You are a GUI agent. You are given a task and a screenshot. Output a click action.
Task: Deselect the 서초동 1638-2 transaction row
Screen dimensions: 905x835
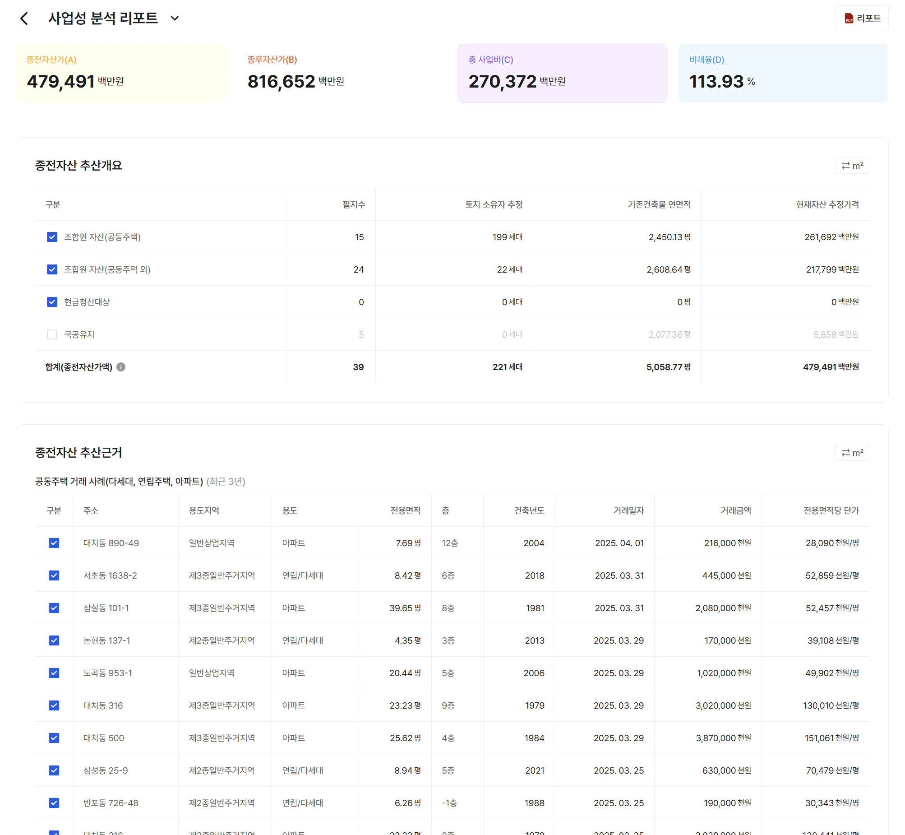tap(54, 575)
